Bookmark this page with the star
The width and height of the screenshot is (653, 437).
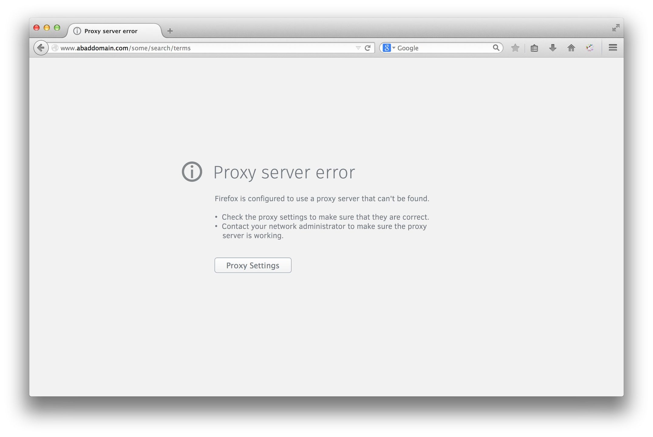(515, 48)
